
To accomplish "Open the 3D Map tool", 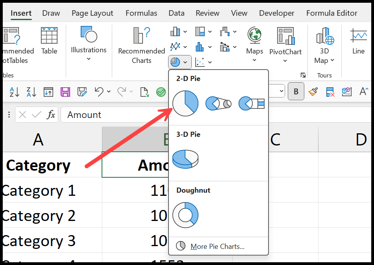I will point(324,45).
